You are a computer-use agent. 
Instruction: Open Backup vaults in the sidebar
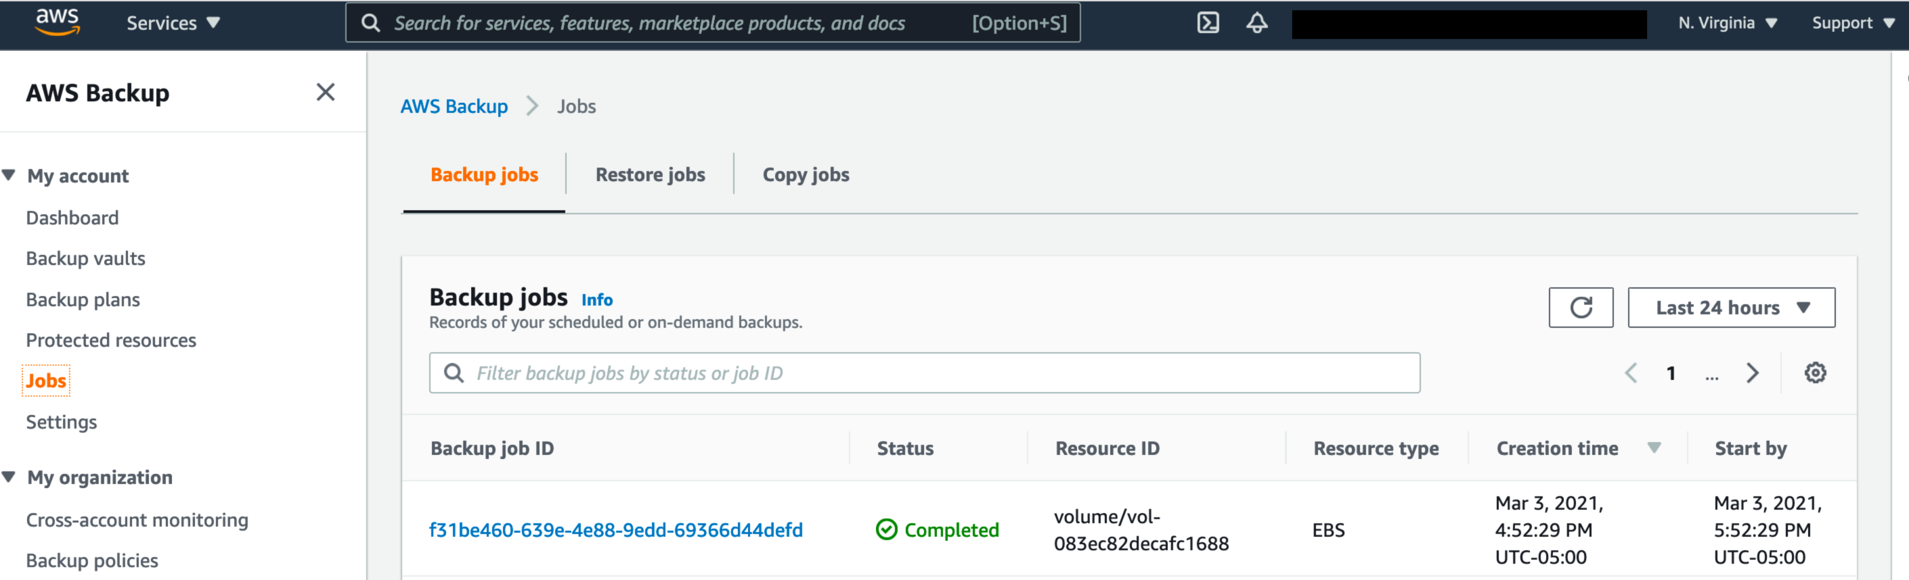tap(85, 259)
